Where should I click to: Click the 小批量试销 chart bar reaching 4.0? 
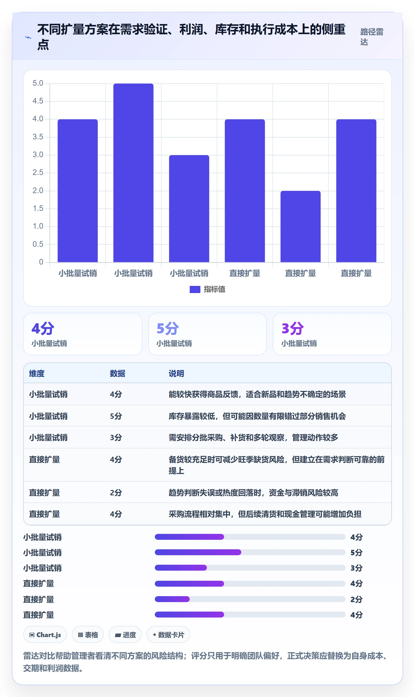click(x=78, y=191)
